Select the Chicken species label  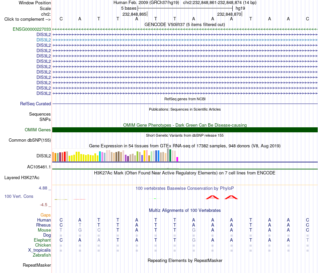(x=43, y=245)
